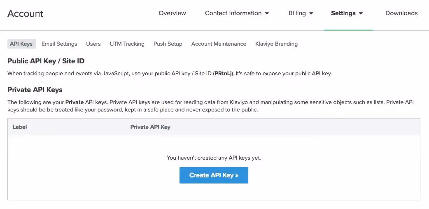Open the Settings dropdown menu
The width and height of the screenshot is (429, 209).
coord(347,13)
